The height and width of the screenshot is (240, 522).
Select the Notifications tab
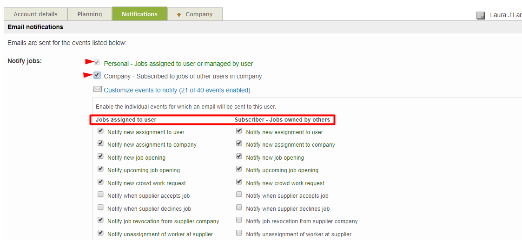point(139,14)
